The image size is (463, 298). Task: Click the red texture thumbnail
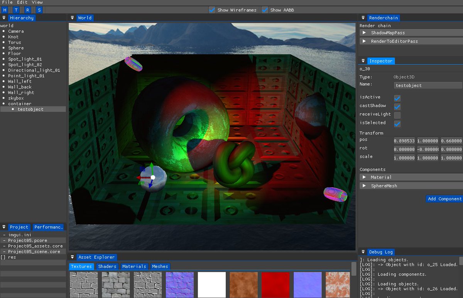pos(275,285)
